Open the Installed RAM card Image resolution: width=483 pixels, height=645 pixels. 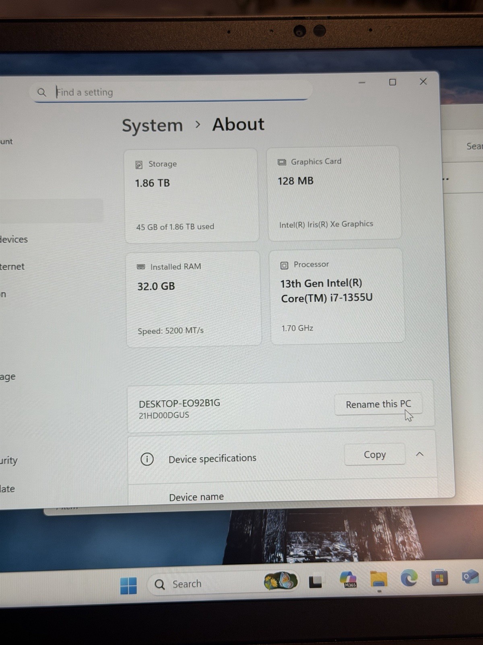(x=194, y=299)
